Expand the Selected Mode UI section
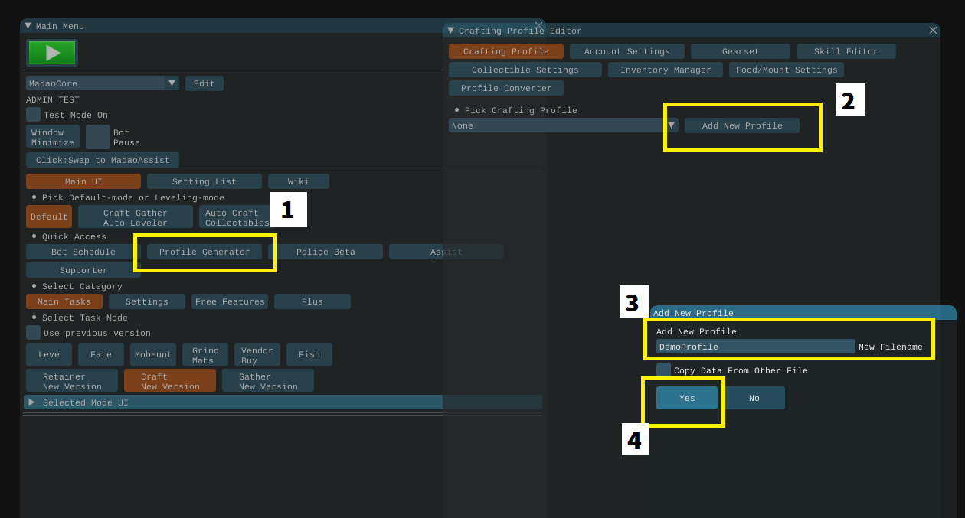This screenshot has height=518, width=965. tap(32, 402)
